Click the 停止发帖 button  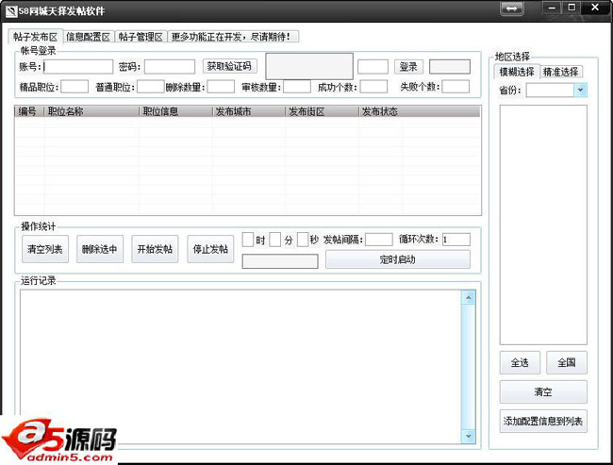click(210, 249)
